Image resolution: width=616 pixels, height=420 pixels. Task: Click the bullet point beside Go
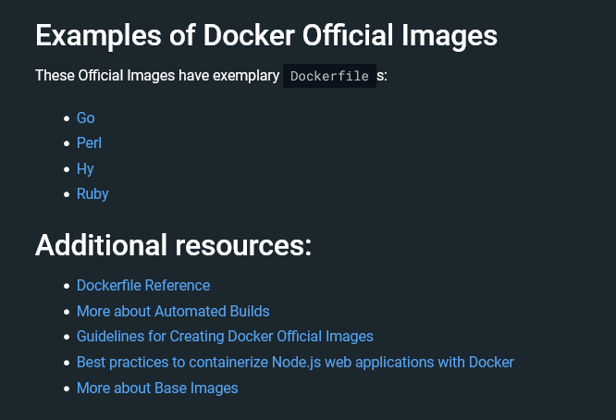[x=67, y=118]
